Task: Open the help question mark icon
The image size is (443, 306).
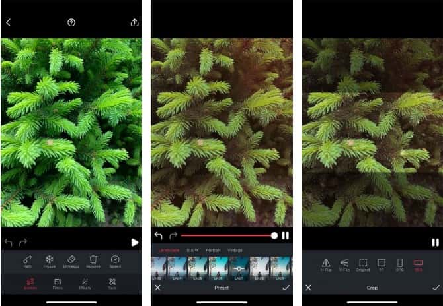Action: [x=71, y=22]
